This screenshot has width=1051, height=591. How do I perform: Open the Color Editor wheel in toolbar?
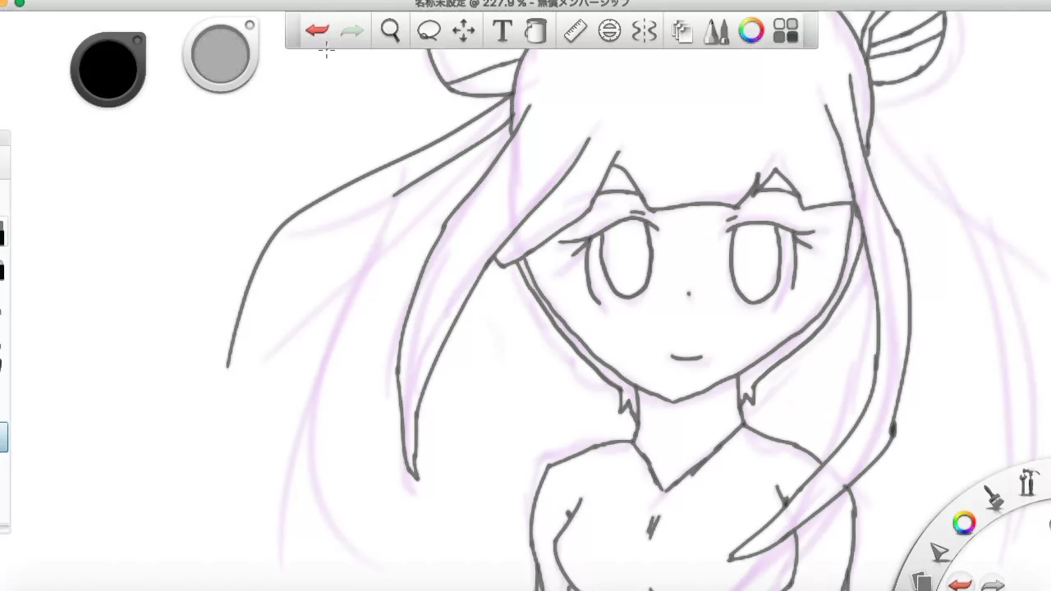coord(751,31)
